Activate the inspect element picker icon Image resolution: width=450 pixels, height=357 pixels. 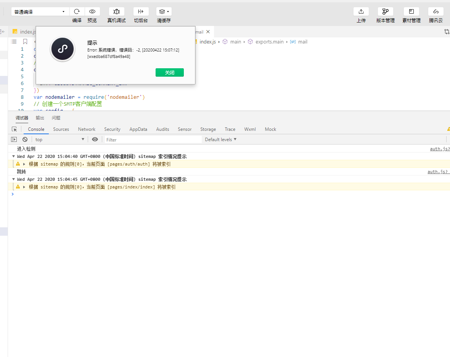(x=14, y=129)
